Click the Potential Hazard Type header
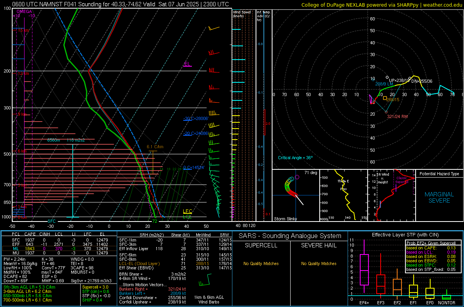Image resolution: width=464 pixels, height=307 pixels. click(439, 174)
